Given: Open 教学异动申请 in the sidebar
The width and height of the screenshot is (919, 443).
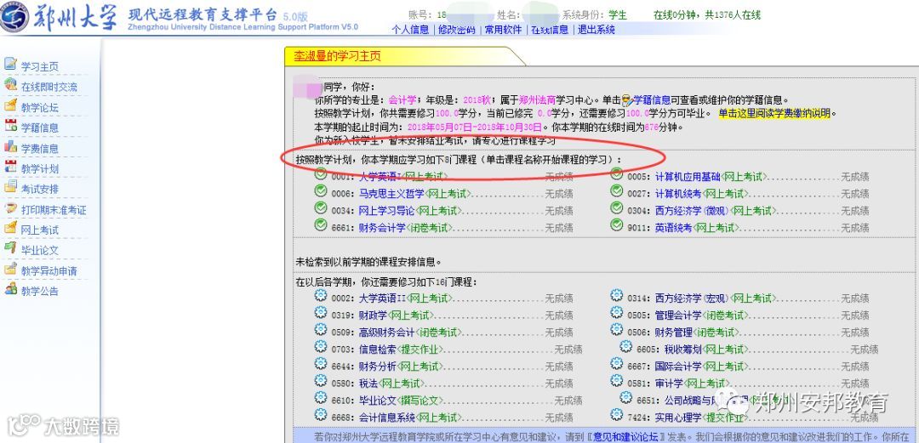Looking at the screenshot, I should tap(49, 271).
